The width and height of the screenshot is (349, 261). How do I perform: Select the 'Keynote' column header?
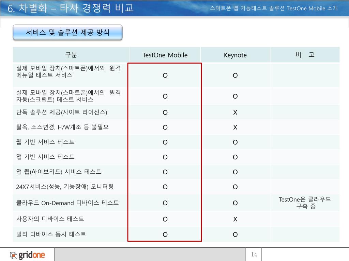(x=235, y=55)
